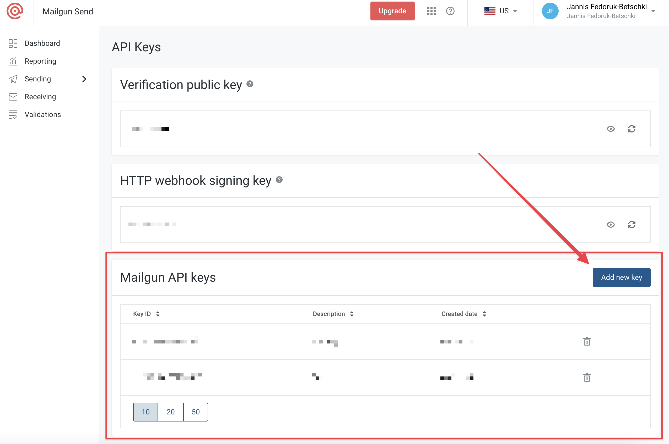Screen dimensions: 669x444
Task: Click the API Keys page heading
Action: pos(136,47)
